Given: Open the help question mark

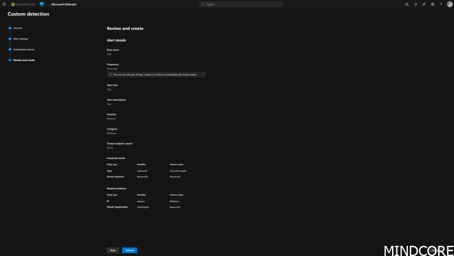Looking at the screenshot, I should pyautogui.click(x=441, y=4).
